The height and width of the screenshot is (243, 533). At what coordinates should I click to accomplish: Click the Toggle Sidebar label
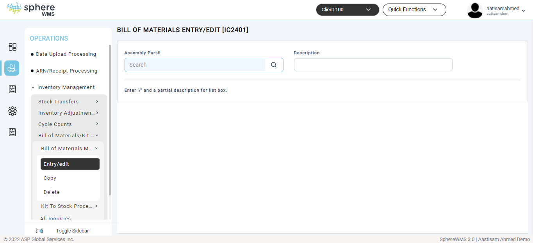coord(72,231)
